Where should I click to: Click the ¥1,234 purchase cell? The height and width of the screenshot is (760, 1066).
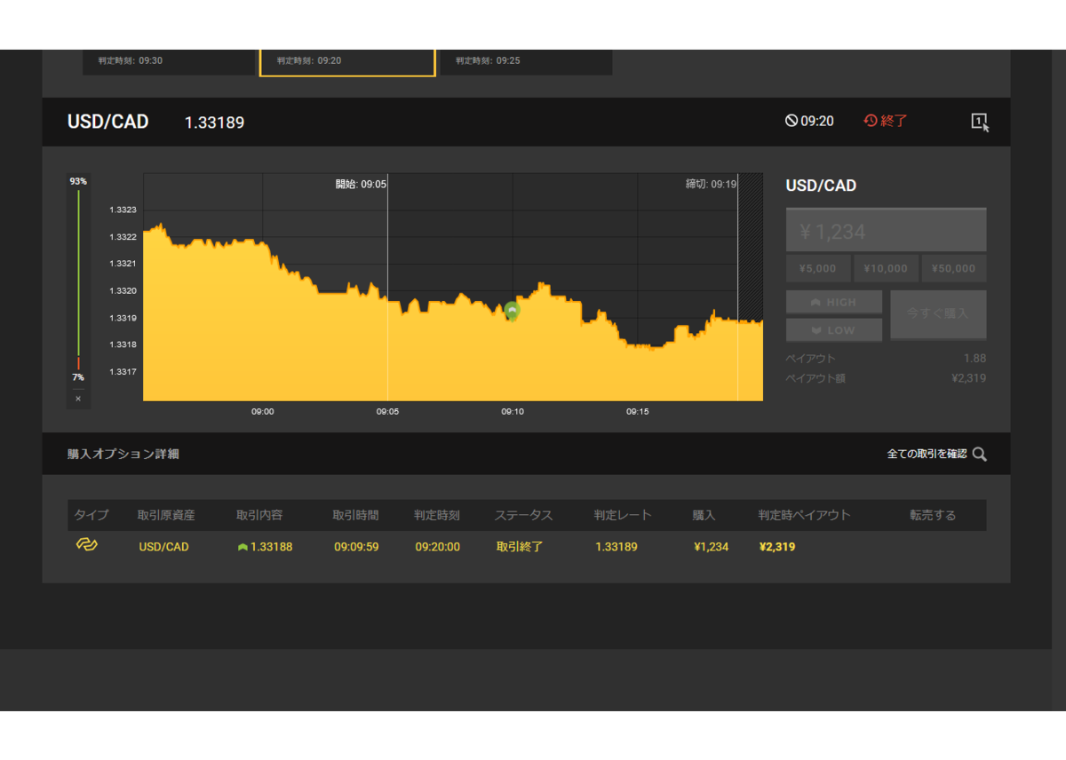tap(712, 547)
